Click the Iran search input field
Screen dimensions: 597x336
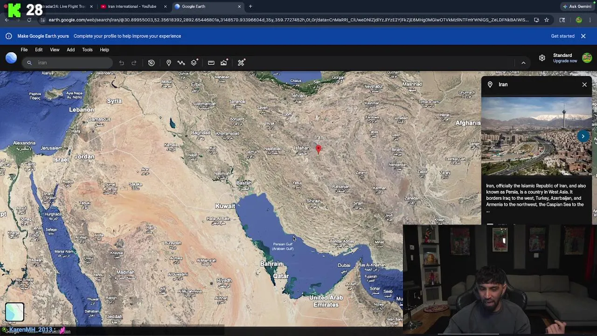coord(68,63)
